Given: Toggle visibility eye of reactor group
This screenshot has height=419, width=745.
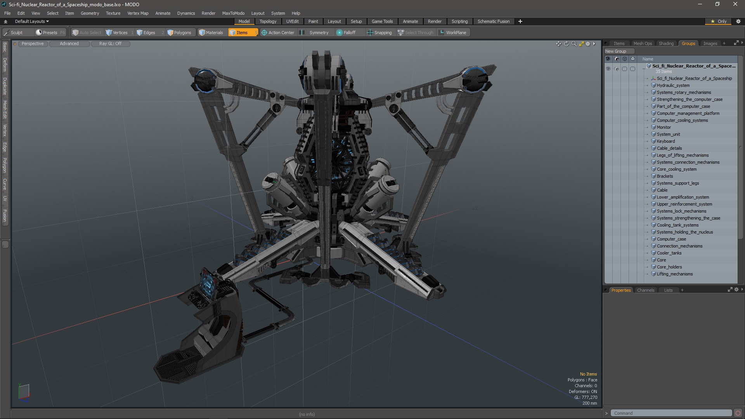Looking at the screenshot, I should coord(608,69).
